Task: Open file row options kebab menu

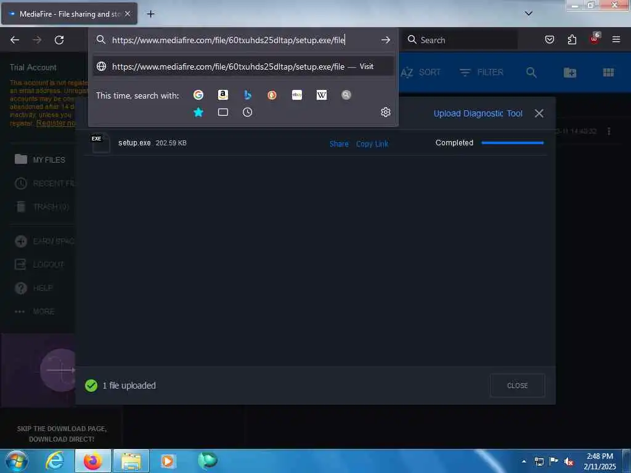Action: tap(609, 131)
